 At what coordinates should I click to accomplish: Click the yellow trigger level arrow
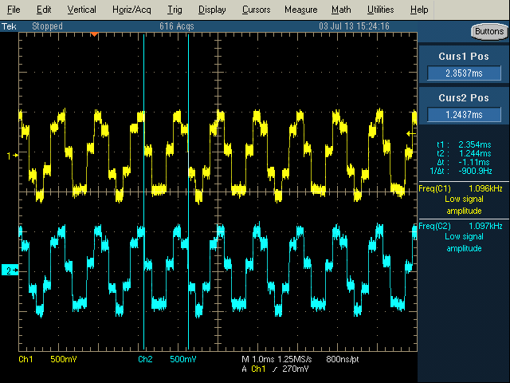(411, 133)
